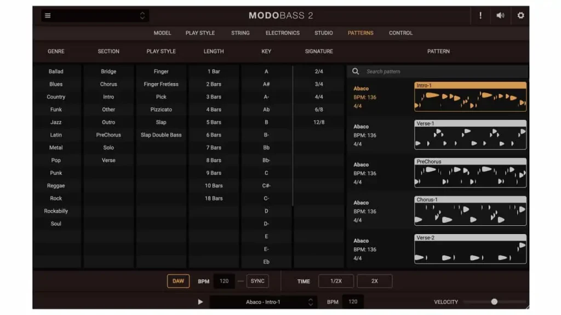
Task: Choose the 6/8 time signature
Action: pos(319,109)
